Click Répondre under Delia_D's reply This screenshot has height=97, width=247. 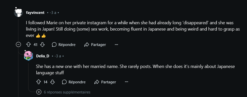74,82
